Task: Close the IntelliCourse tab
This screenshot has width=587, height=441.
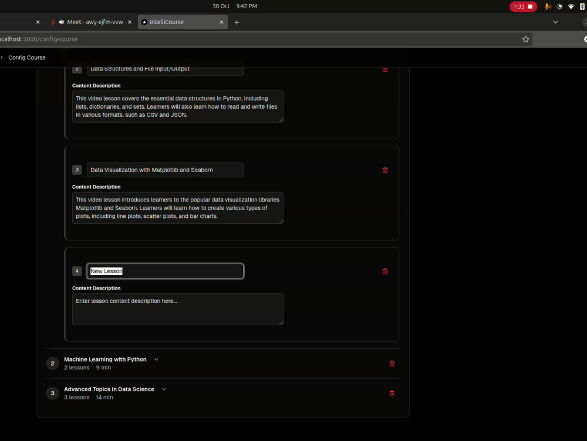Action: [x=221, y=22]
